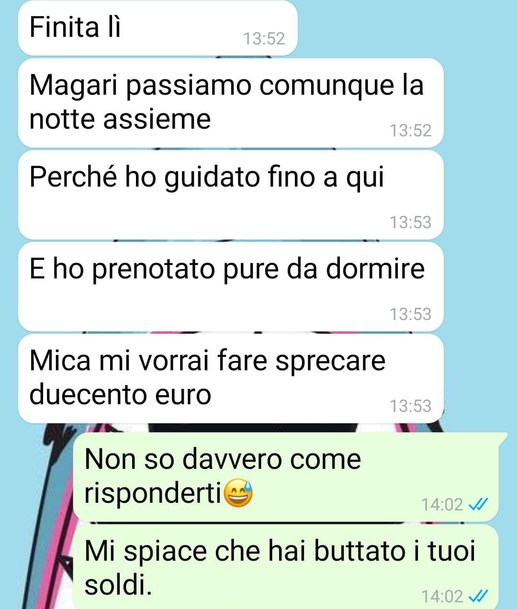Select the 'Non so davvero come risponderti' reply

286,476
